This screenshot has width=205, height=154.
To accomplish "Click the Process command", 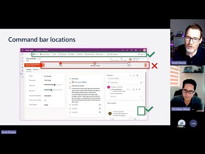I will click(x=100, y=54).
